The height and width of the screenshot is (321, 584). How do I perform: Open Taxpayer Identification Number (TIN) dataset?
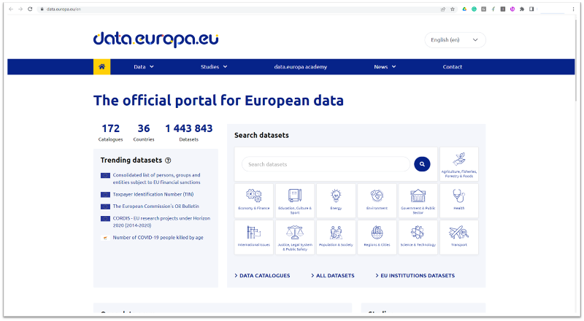[153, 194]
